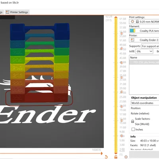Click the bottom thumb of vertical layer slider
Screen dimensions: 159x159
tap(116, 153)
